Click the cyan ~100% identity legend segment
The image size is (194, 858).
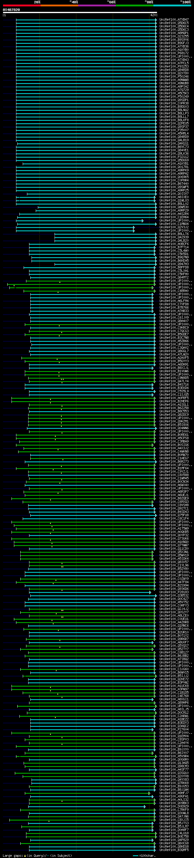click(x=172, y=5)
